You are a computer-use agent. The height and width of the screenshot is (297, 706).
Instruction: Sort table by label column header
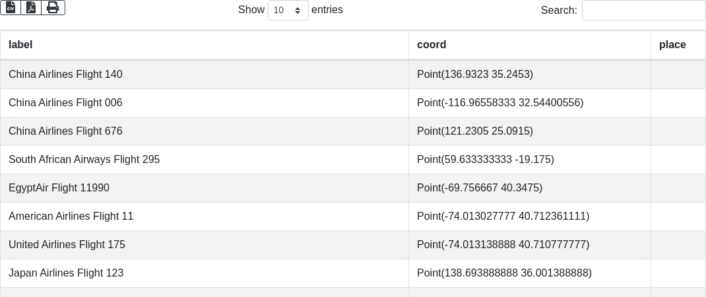tap(205, 45)
